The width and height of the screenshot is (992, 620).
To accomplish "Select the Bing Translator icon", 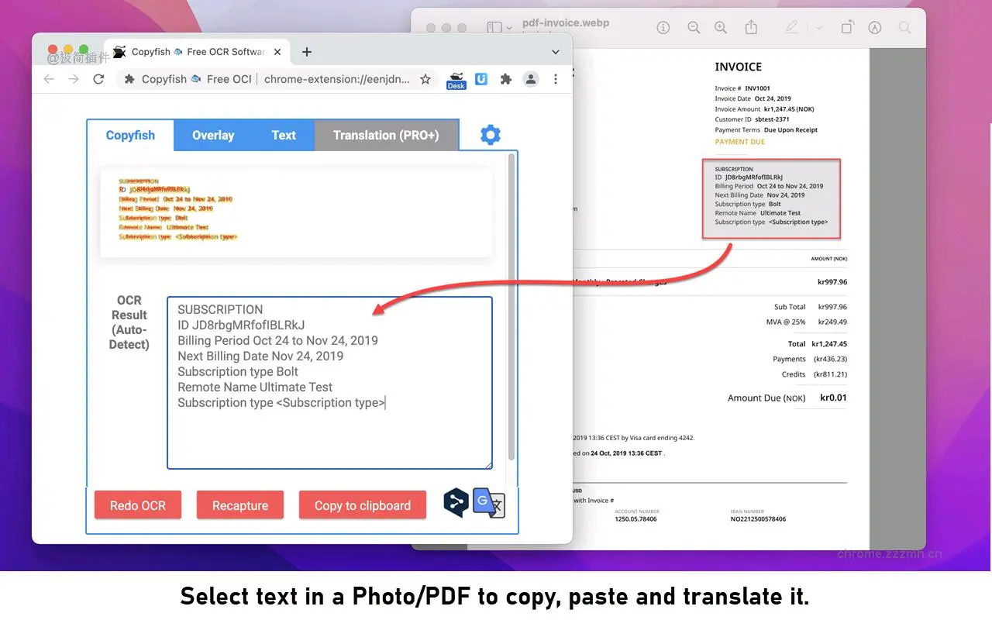I will 456,502.
